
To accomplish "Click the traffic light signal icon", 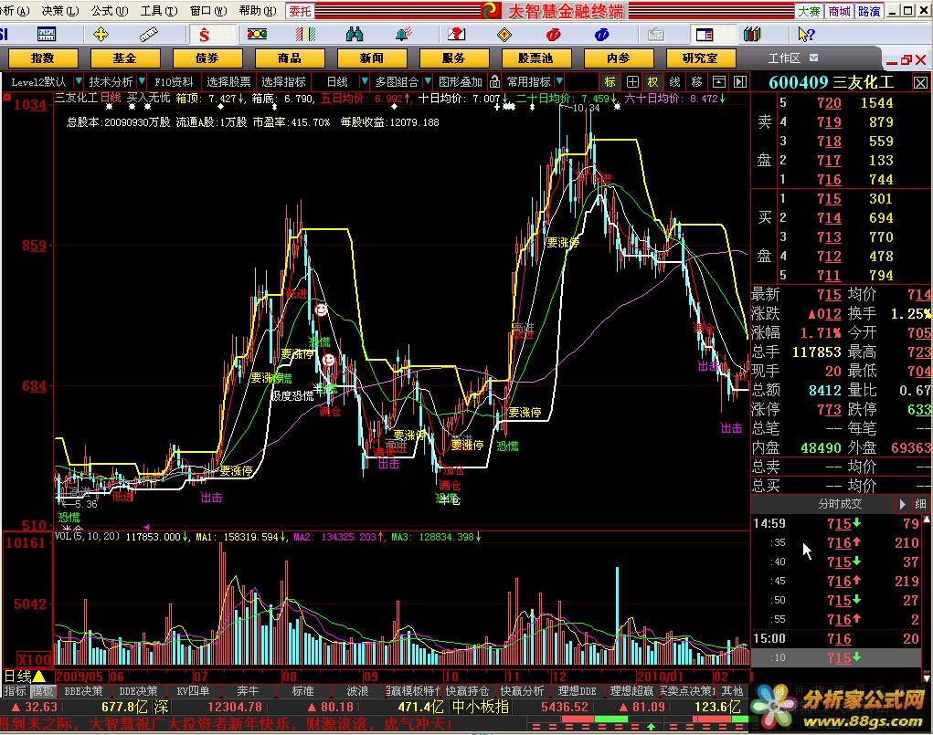I will click(x=257, y=35).
